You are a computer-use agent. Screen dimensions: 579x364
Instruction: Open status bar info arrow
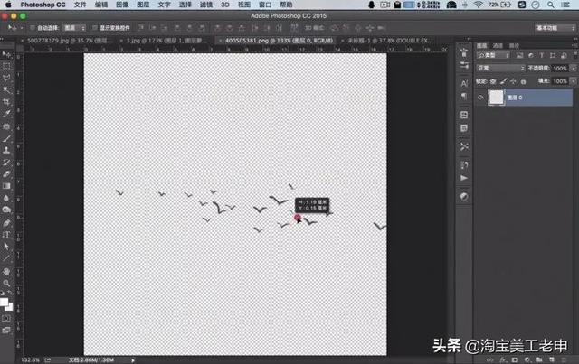(x=133, y=360)
